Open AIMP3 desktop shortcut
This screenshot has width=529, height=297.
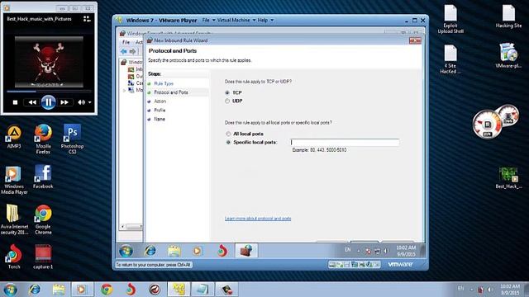click(14, 137)
